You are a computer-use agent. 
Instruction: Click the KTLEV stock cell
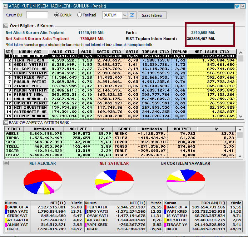124,138
